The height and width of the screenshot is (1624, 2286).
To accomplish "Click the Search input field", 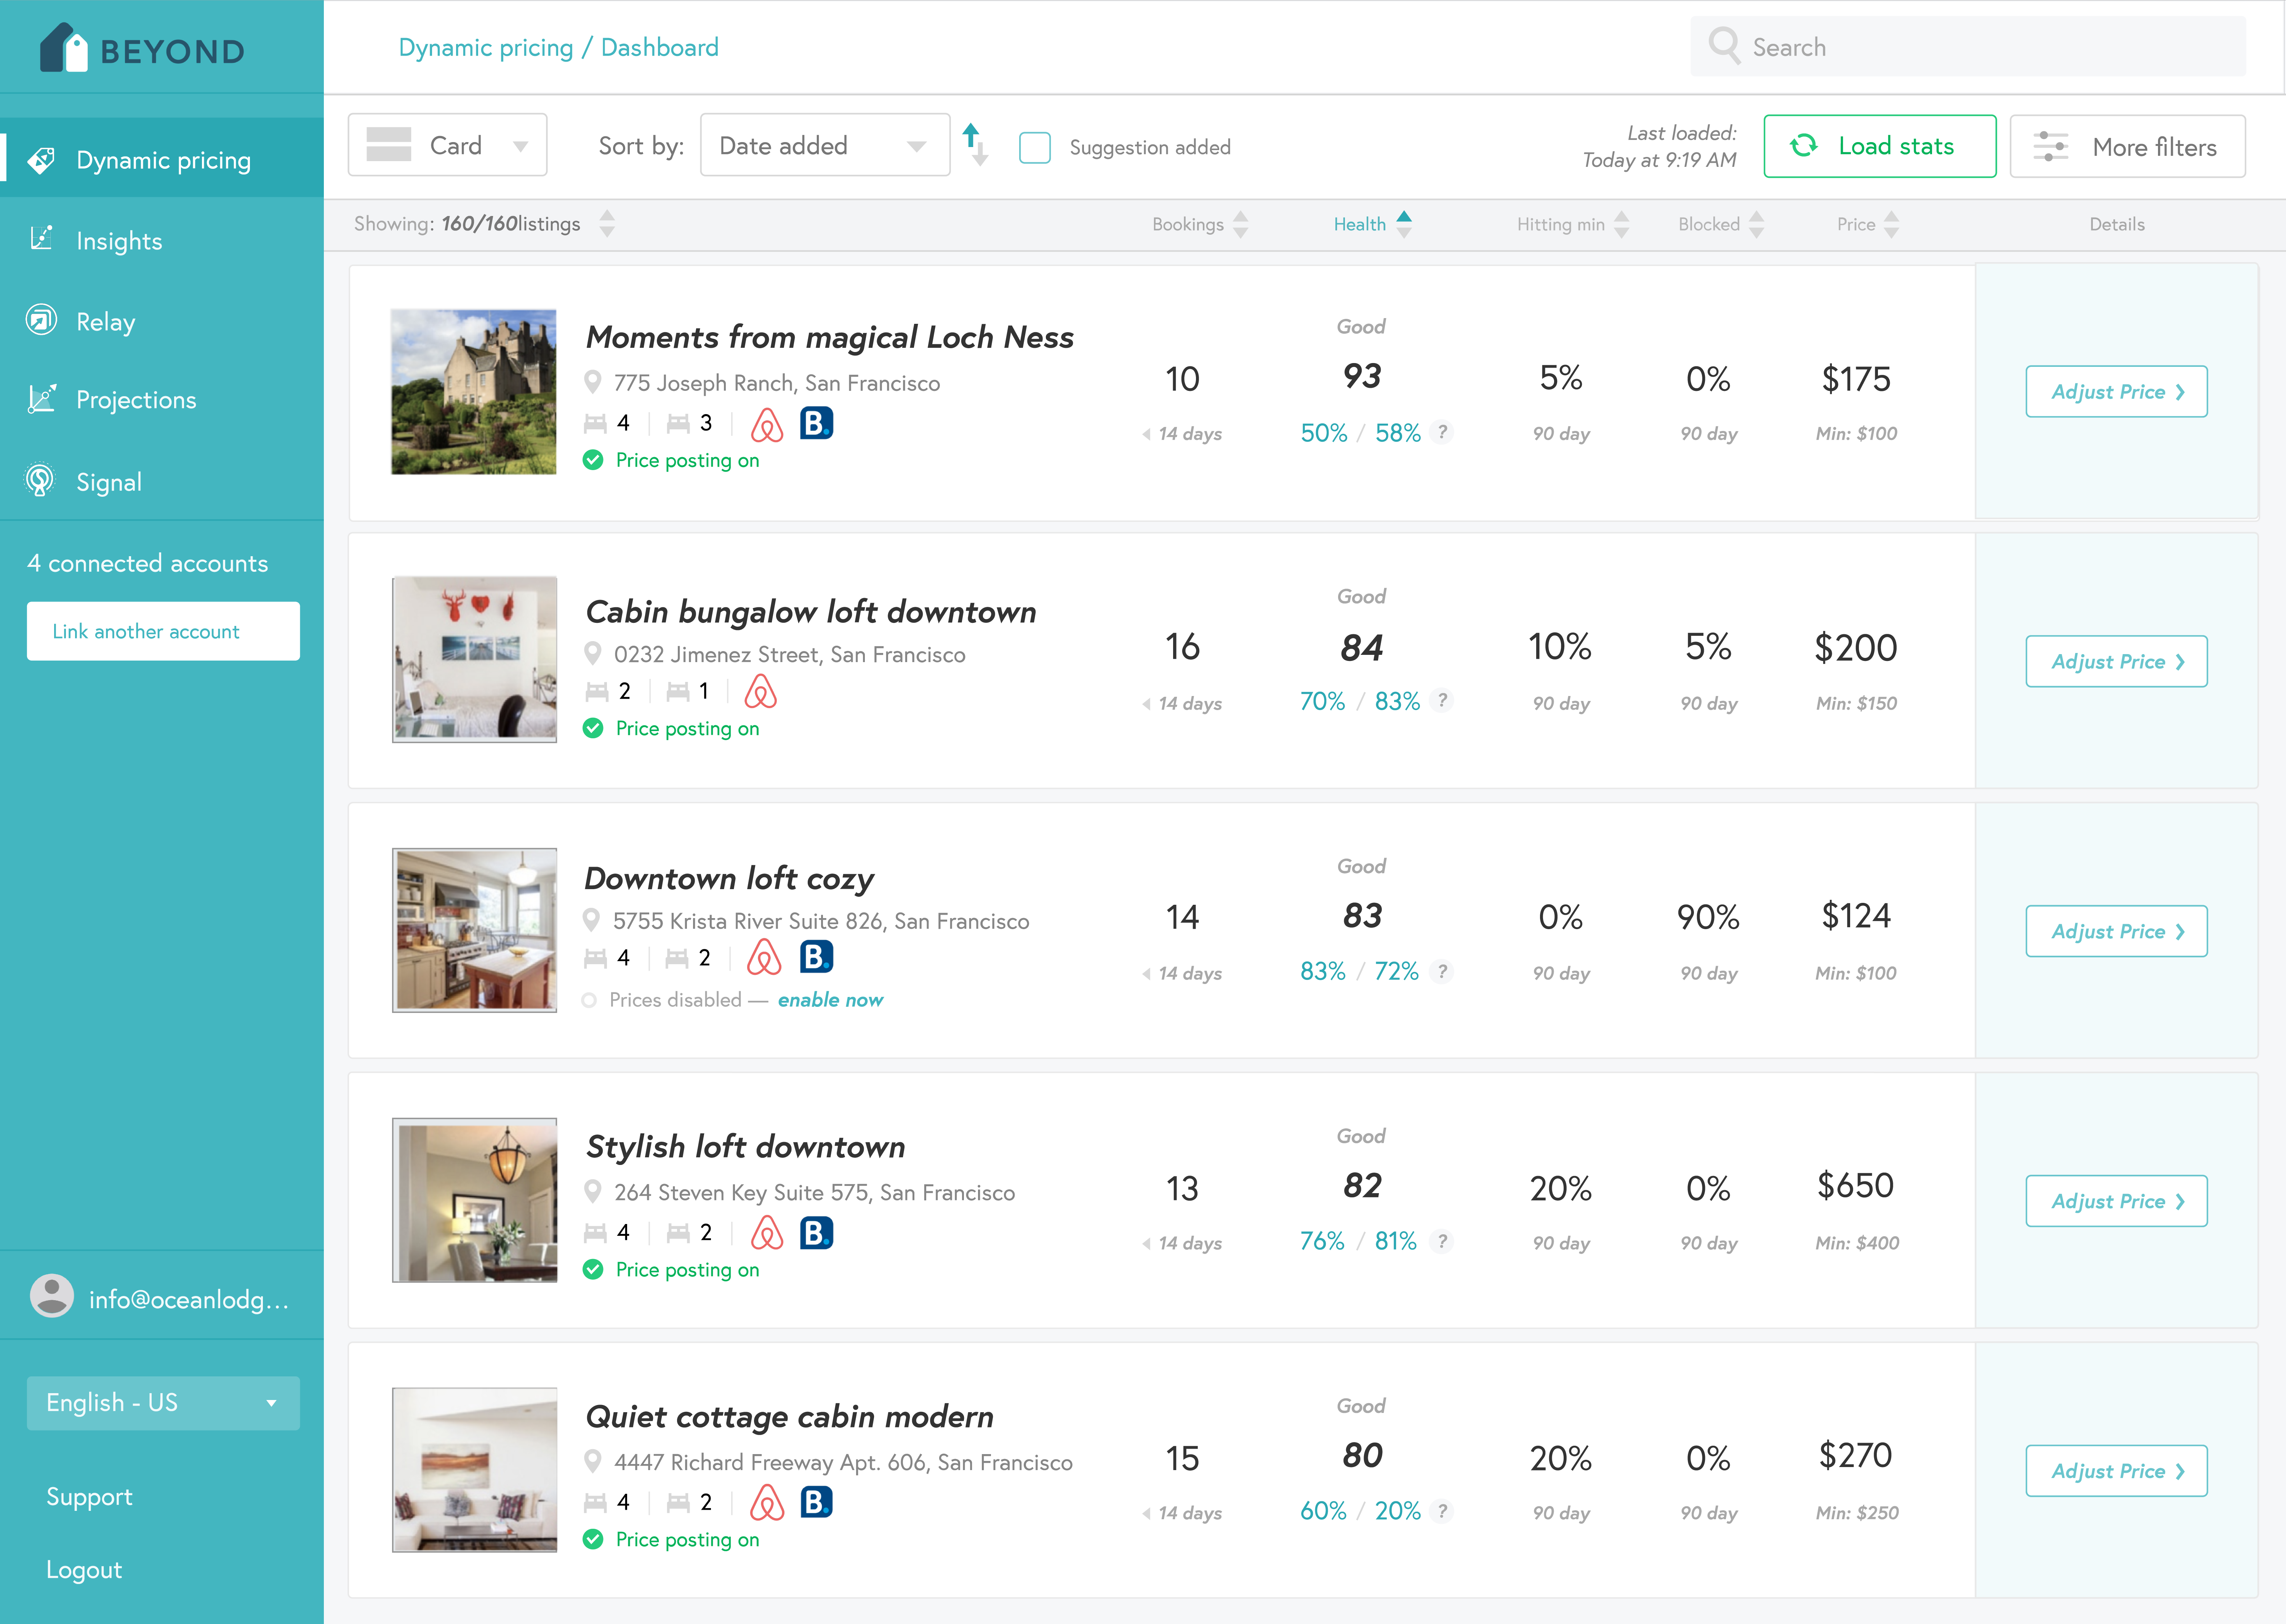I will coord(1968,46).
